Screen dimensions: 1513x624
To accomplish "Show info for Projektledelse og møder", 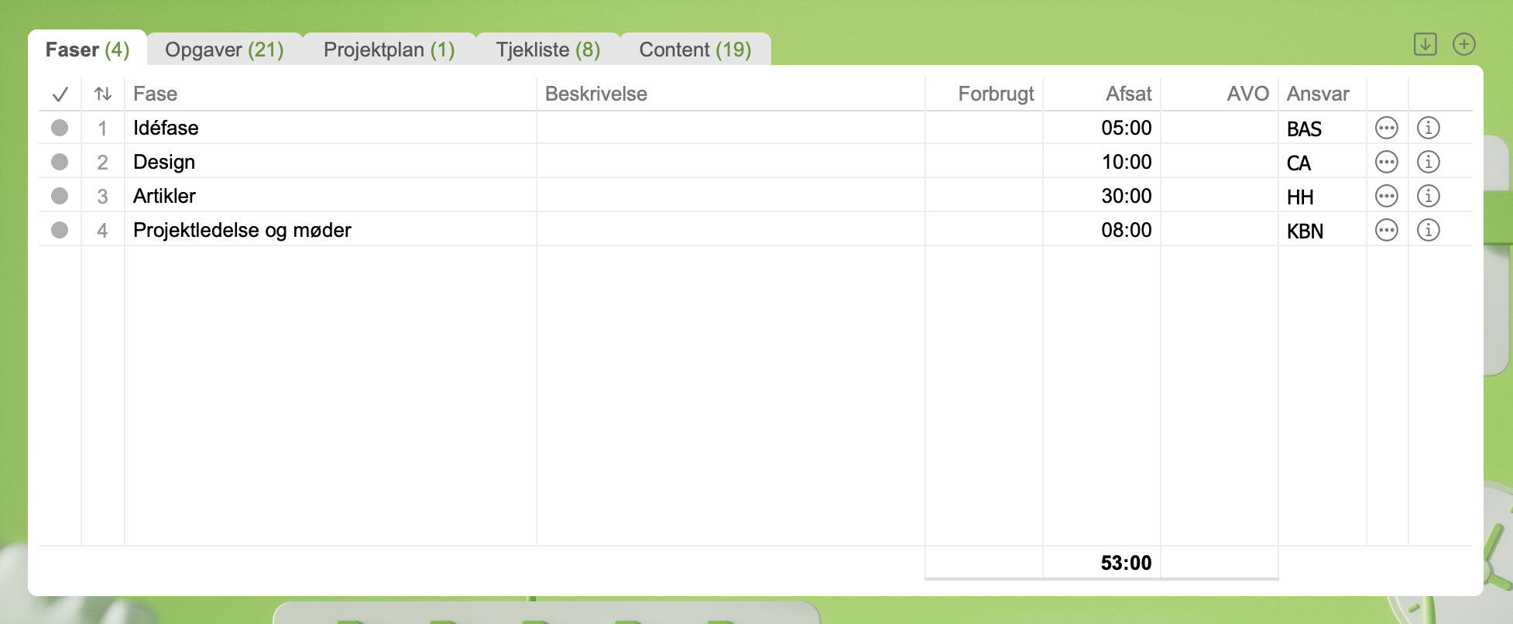I will coord(1428,230).
